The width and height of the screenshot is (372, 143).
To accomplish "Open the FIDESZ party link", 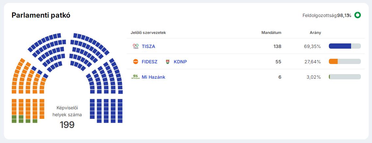I will pyautogui.click(x=149, y=62).
